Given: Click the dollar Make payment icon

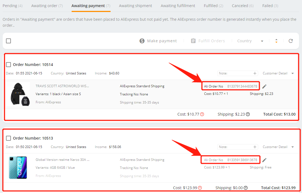Looking at the screenshot, I should (x=142, y=41).
